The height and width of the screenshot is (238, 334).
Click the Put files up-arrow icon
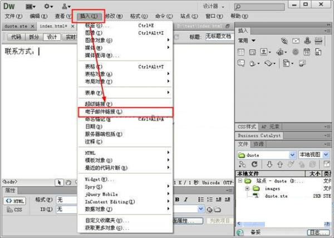click(x=279, y=165)
